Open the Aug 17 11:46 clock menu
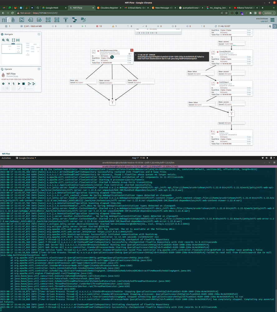277x312 pixels. coord(138,158)
